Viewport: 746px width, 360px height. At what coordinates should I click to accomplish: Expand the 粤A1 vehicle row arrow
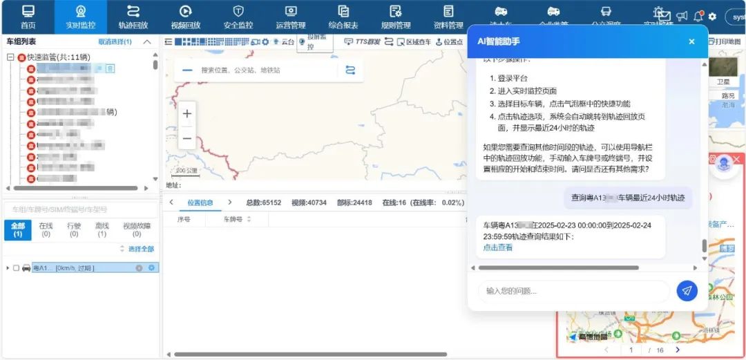click(x=8, y=268)
